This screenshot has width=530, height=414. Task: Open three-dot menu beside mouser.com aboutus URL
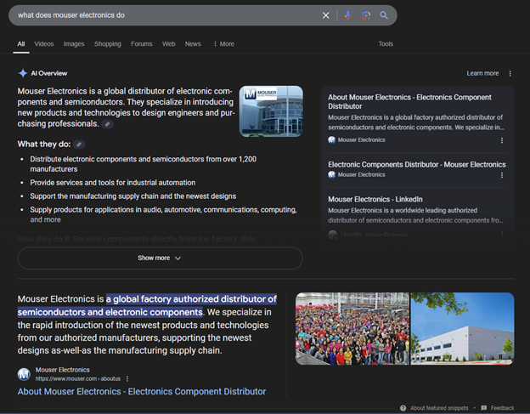127,378
